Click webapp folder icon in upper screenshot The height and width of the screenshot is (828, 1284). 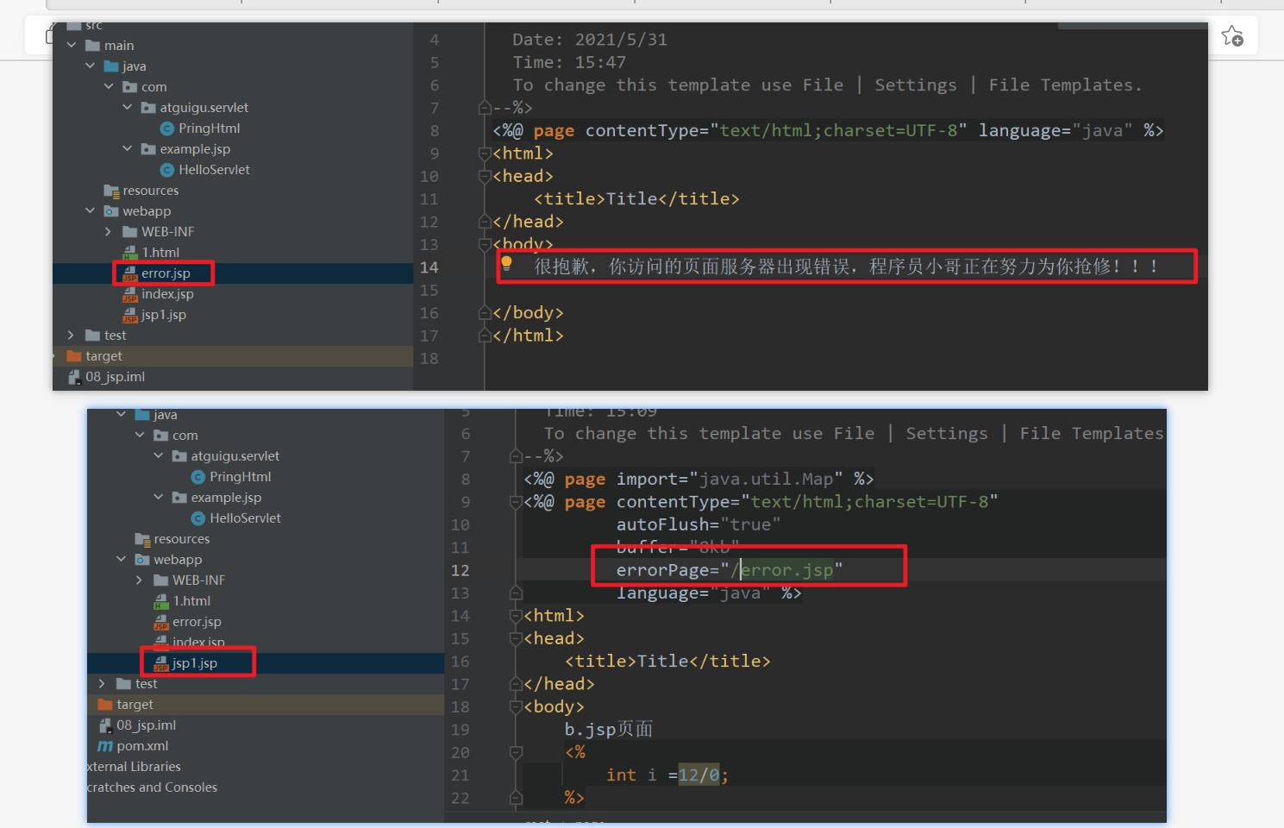[111, 211]
